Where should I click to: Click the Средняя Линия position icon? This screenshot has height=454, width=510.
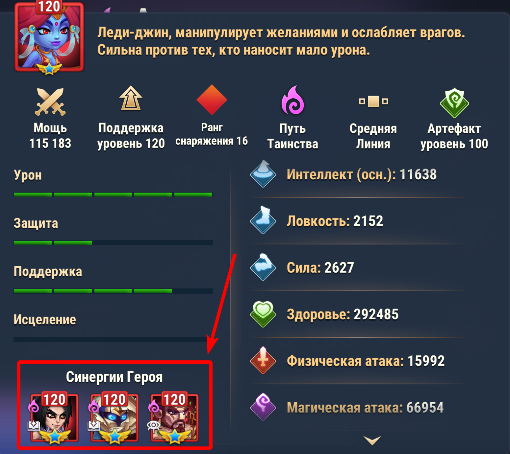[373, 101]
